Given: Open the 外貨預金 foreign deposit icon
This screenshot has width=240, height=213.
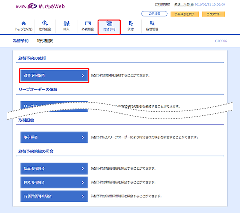Looking at the screenshot, I should (x=88, y=23).
